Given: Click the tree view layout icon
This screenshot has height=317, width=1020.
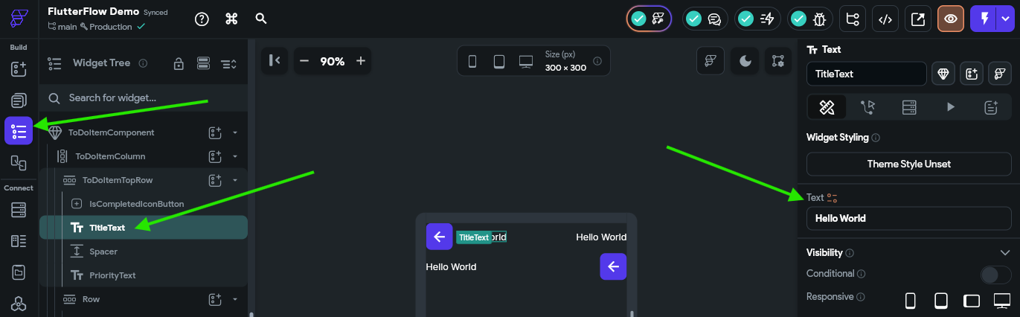Looking at the screenshot, I should coord(203,64).
